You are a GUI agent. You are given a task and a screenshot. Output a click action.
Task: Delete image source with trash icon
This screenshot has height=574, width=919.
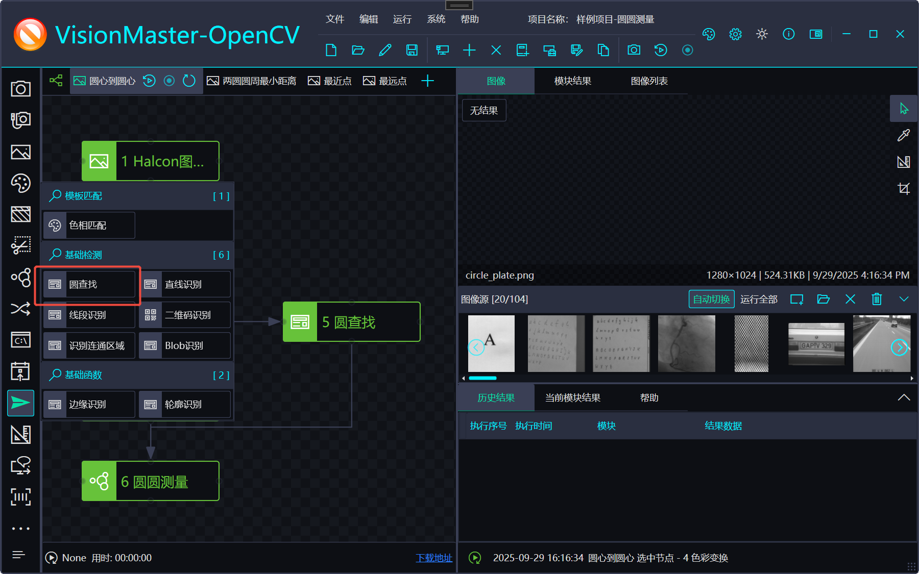coord(877,299)
